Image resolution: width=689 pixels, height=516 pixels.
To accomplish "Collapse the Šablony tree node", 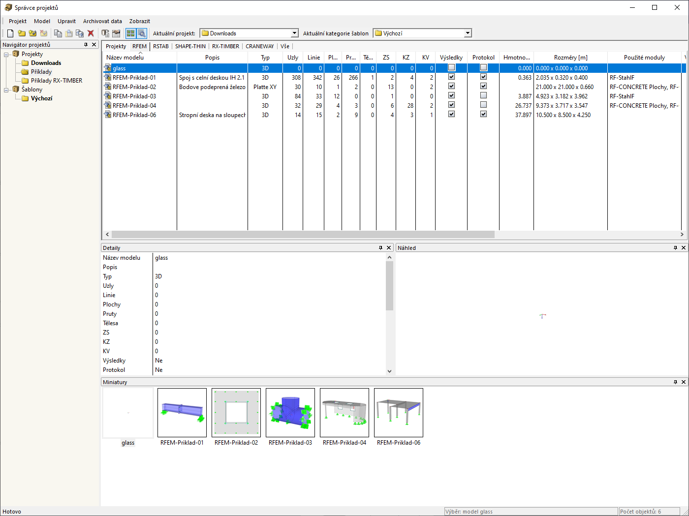I will tap(6, 90).
